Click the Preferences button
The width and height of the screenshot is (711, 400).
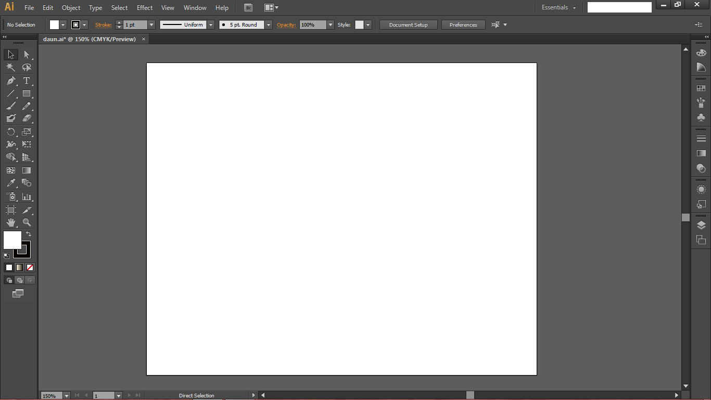(463, 24)
